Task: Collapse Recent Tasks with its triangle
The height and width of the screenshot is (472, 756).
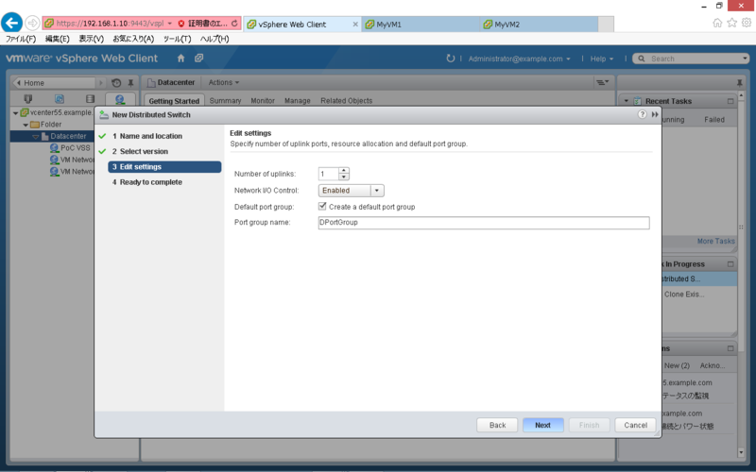Action: pos(627,101)
